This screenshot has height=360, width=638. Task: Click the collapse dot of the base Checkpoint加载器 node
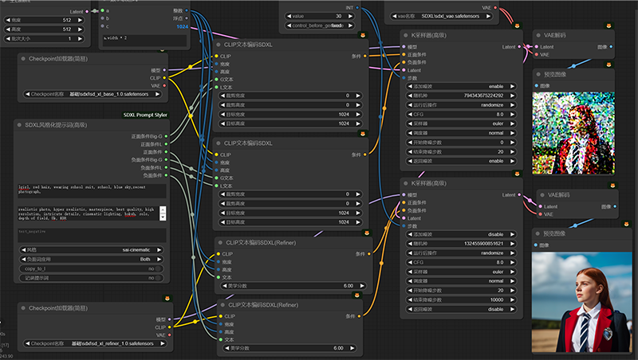coord(23,59)
